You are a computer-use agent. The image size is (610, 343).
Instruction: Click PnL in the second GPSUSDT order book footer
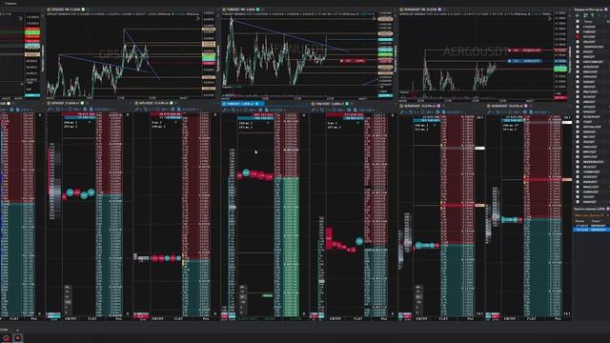coord(206,318)
